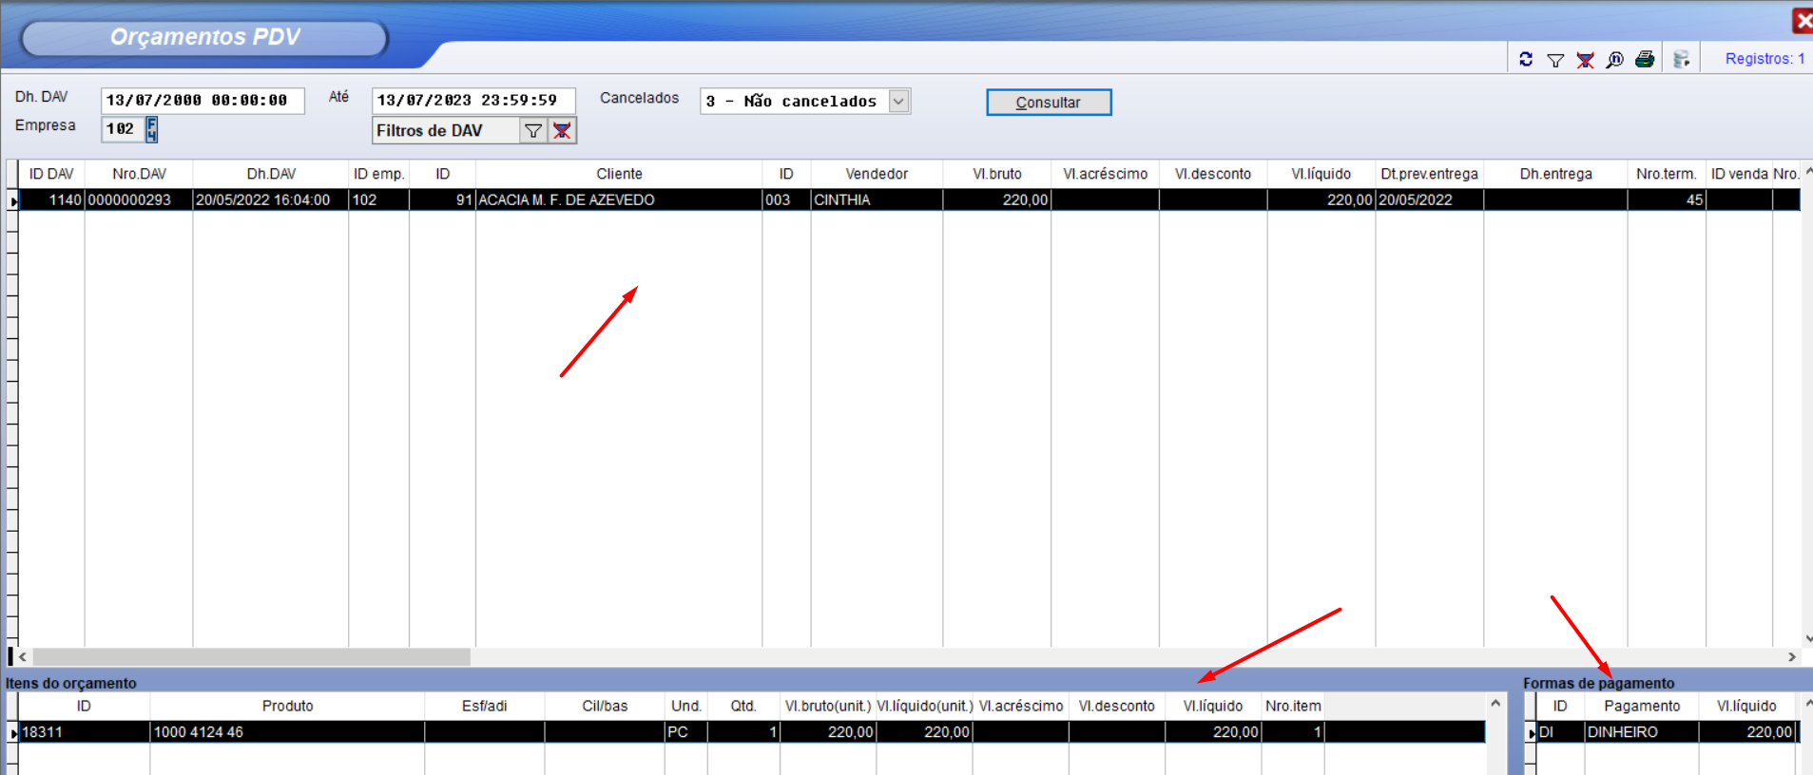The height and width of the screenshot is (775, 1813).
Task: Click the refresh icon in the top toolbar
Action: pyautogui.click(x=1526, y=59)
